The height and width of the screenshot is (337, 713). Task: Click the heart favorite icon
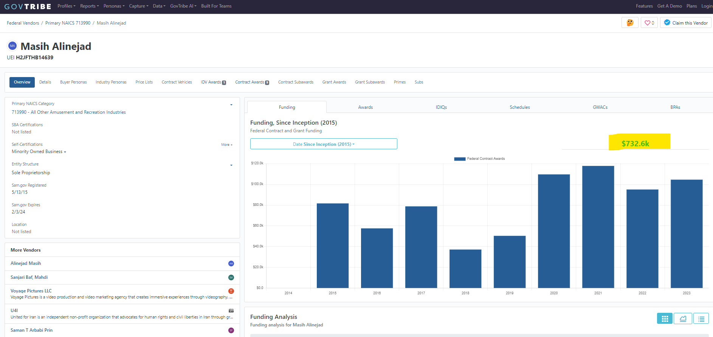pyautogui.click(x=647, y=23)
